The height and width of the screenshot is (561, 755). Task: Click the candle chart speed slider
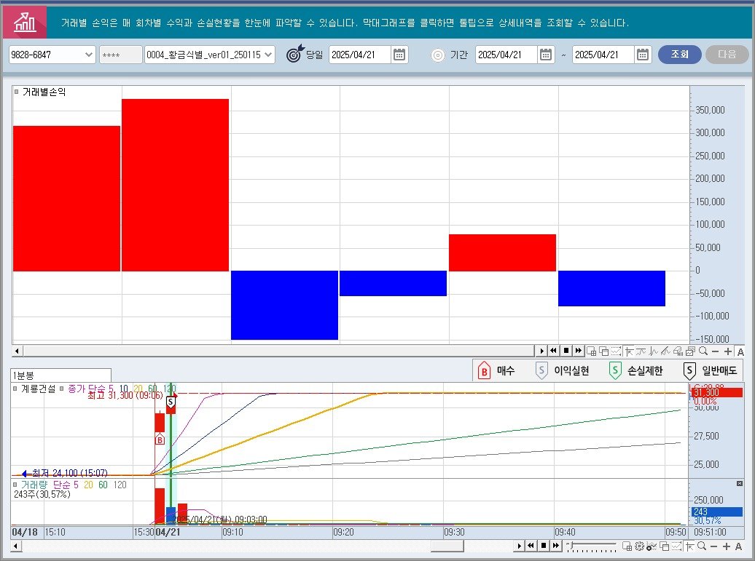(592, 546)
